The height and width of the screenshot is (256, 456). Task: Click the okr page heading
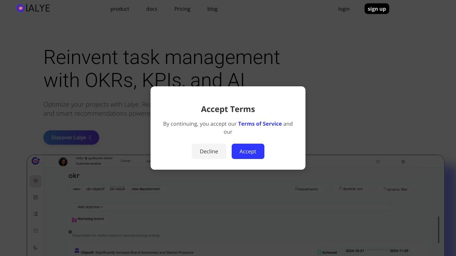click(74, 176)
